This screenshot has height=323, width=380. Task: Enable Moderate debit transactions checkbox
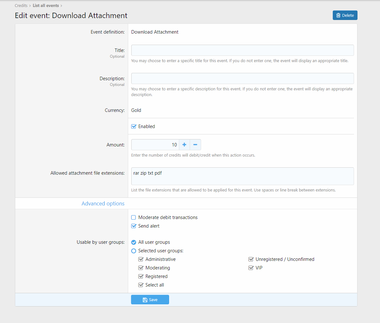click(x=134, y=217)
